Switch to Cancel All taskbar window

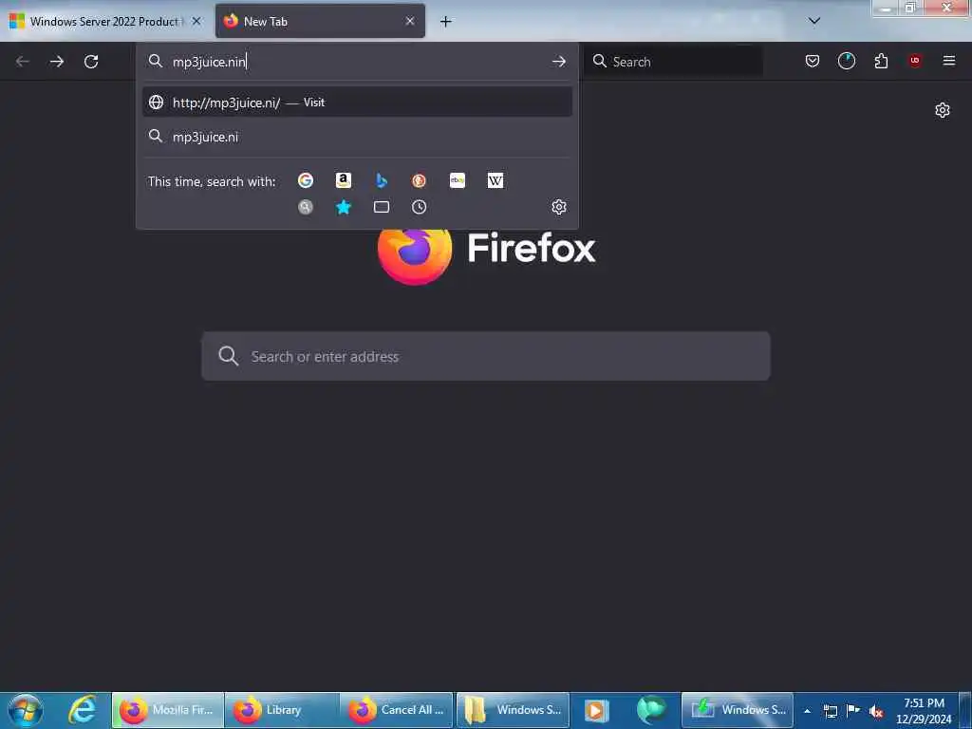pos(396,710)
